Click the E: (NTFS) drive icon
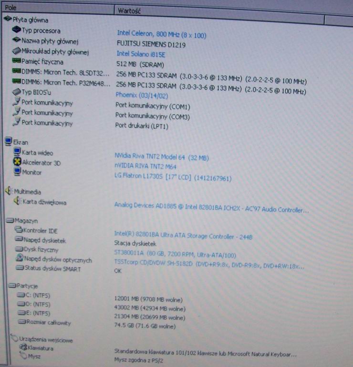Viewport: 353px width, 367px height. [x=22, y=313]
